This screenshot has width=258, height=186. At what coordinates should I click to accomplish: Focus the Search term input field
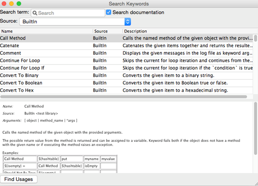point(68,13)
